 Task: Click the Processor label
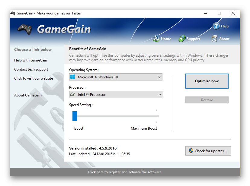click(x=78, y=87)
